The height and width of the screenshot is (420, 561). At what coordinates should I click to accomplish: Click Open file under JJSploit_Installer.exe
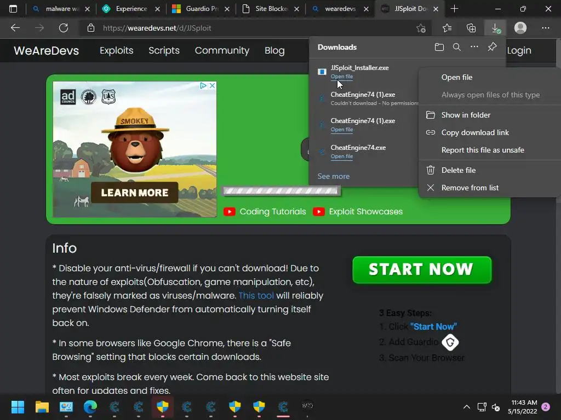point(342,77)
